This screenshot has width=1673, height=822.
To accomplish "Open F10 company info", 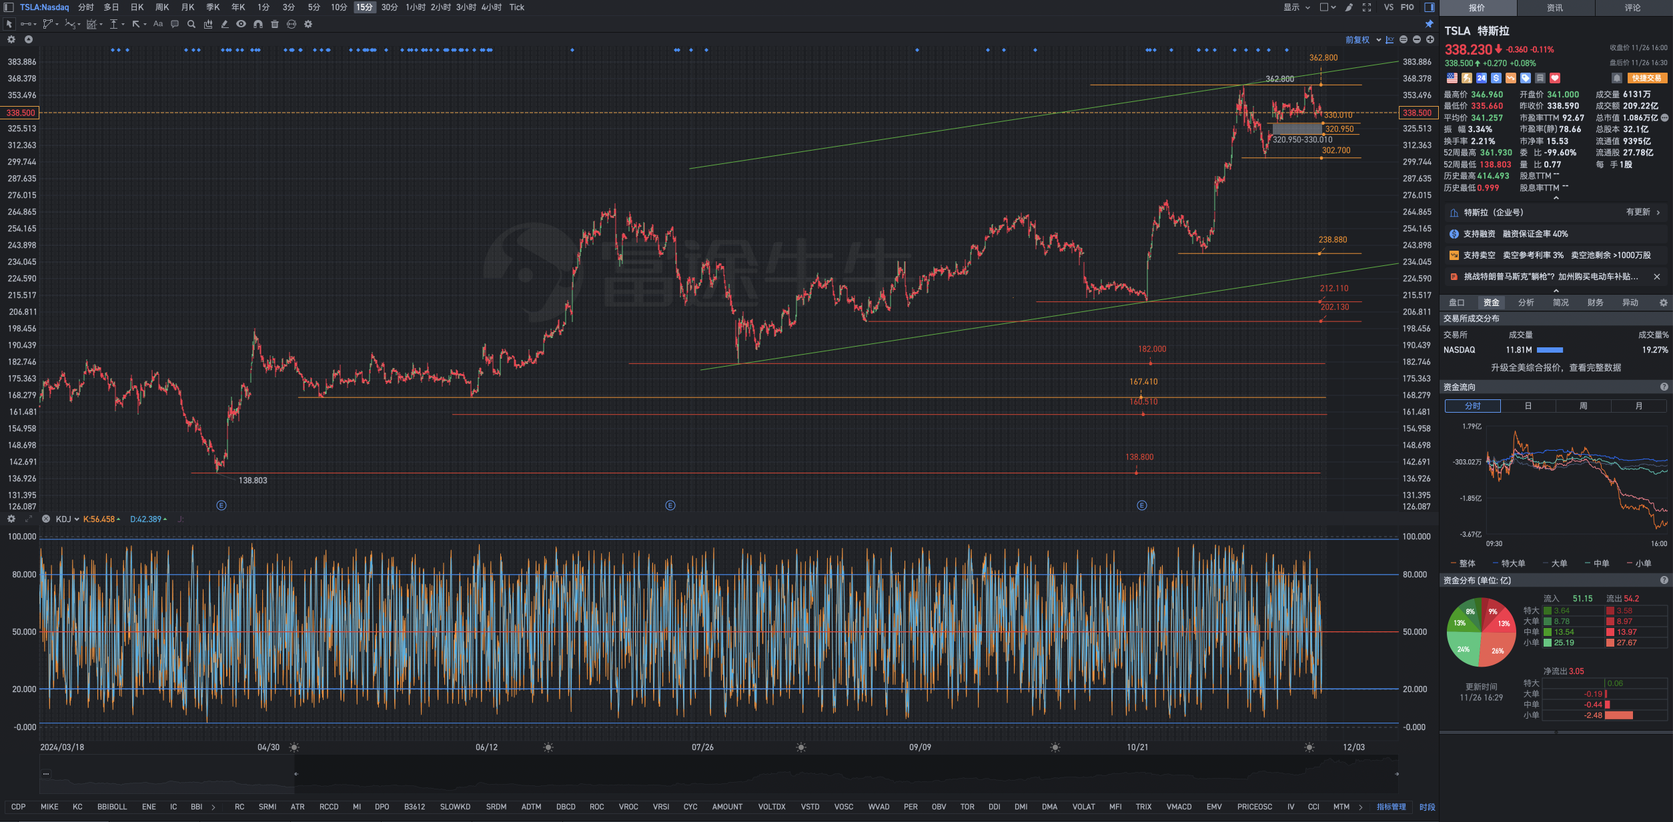I will (1408, 7).
